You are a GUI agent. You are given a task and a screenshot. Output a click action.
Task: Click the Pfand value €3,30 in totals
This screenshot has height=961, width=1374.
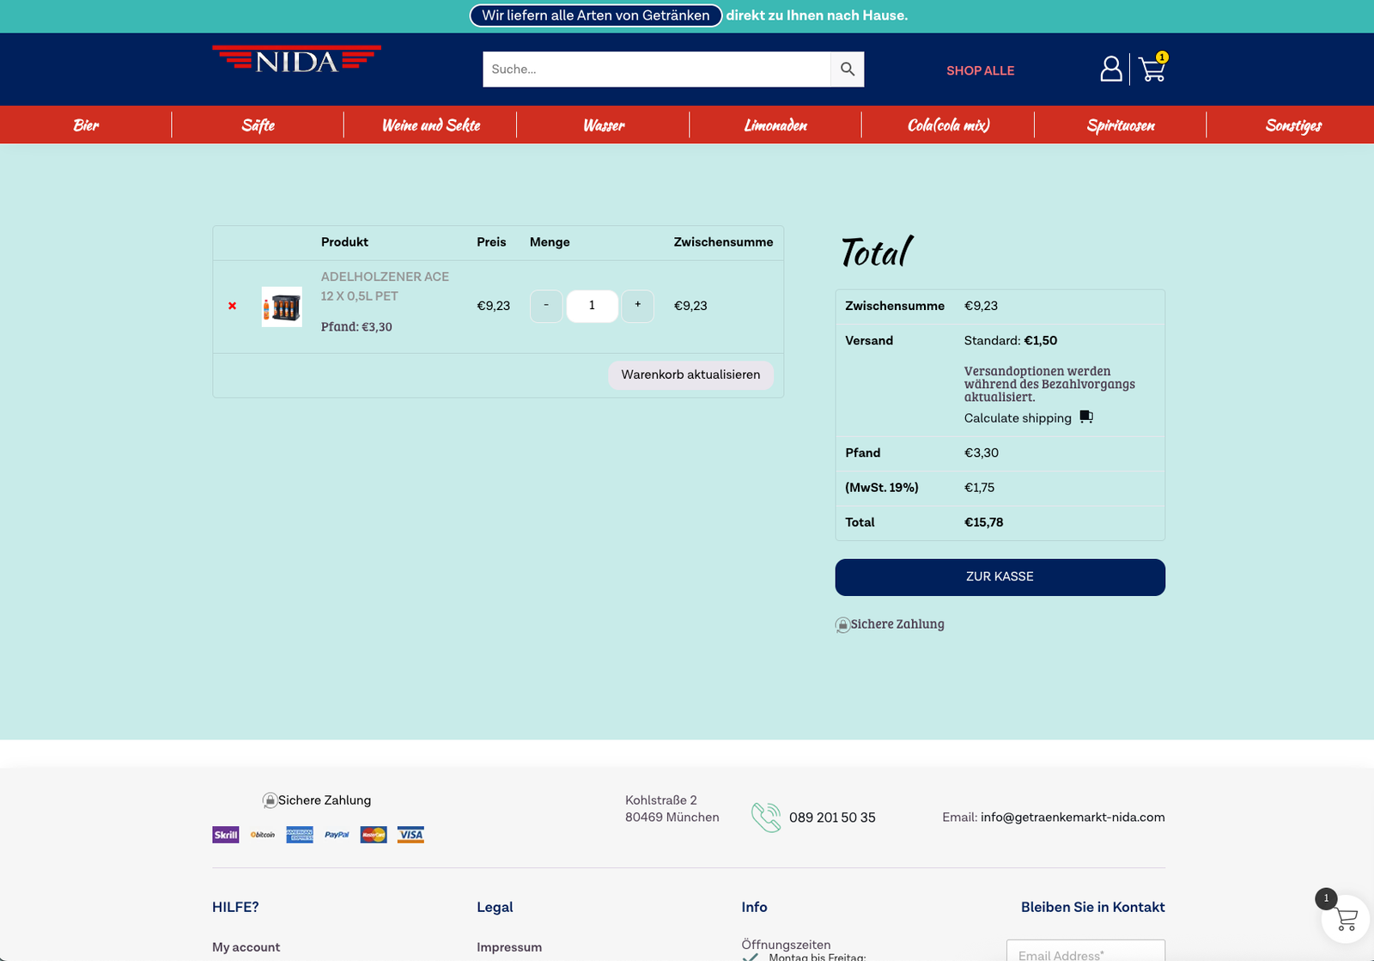pos(982,453)
